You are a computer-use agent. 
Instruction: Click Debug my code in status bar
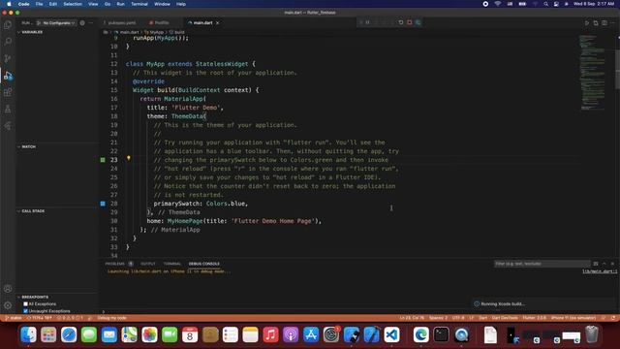pos(112,318)
